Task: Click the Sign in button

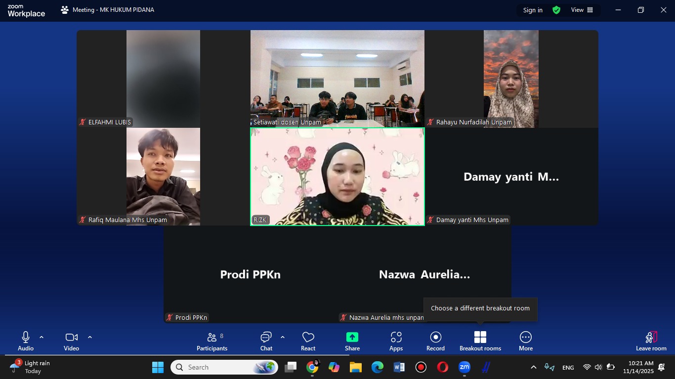Action: click(x=533, y=10)
